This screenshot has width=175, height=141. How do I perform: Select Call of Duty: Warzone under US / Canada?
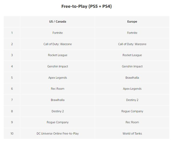pyautogui.click(x=58, y=44)
